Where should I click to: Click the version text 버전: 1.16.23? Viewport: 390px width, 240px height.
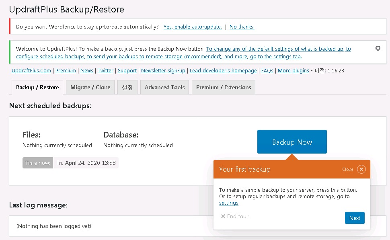(329, 71)
